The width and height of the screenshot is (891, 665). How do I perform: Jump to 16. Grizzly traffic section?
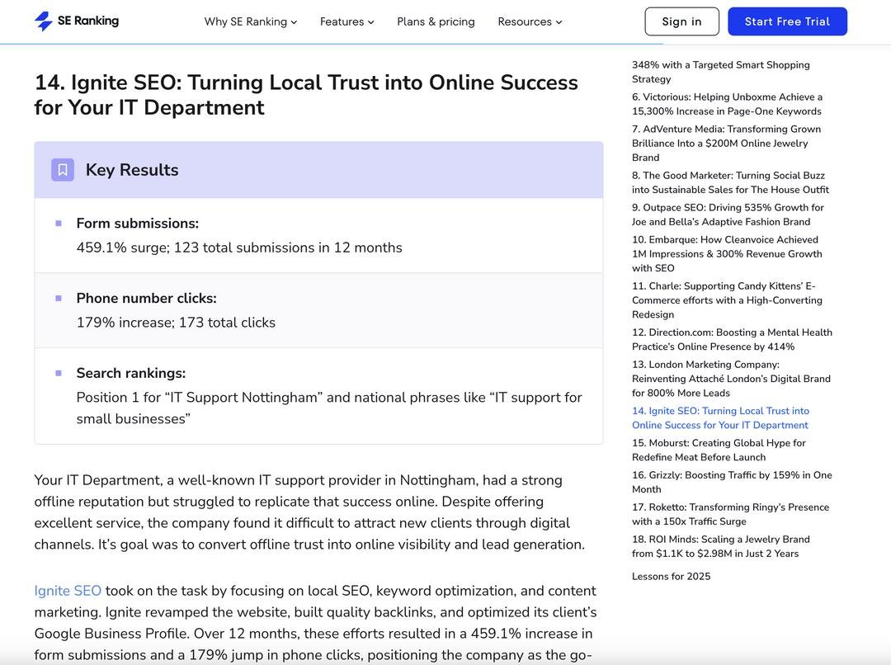[x=732, y=482]
